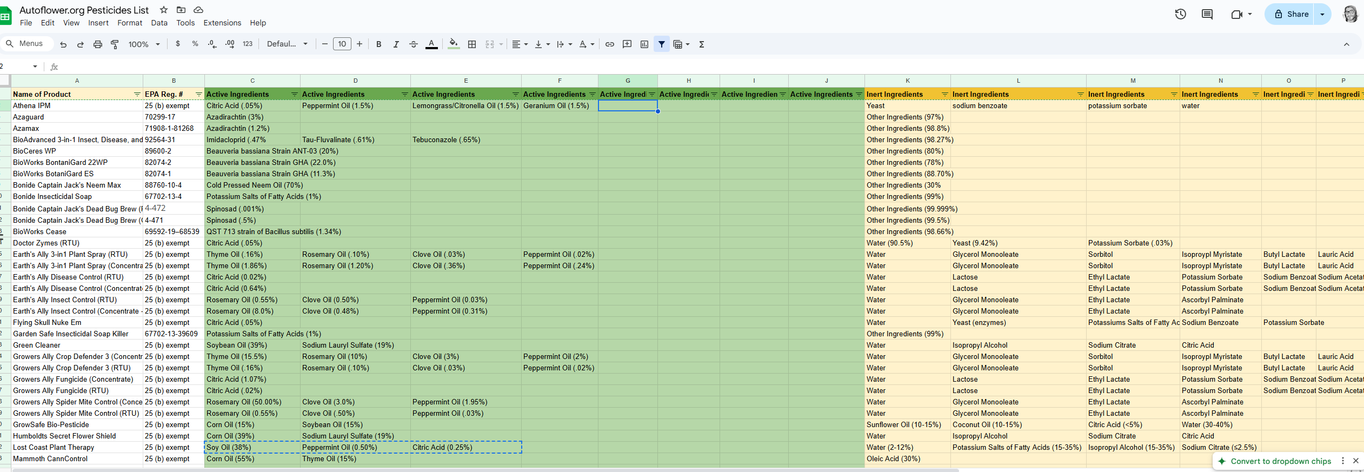The image size is (1364, 472).
Task: Insert a link with link icon
Action: coord(610,44)
